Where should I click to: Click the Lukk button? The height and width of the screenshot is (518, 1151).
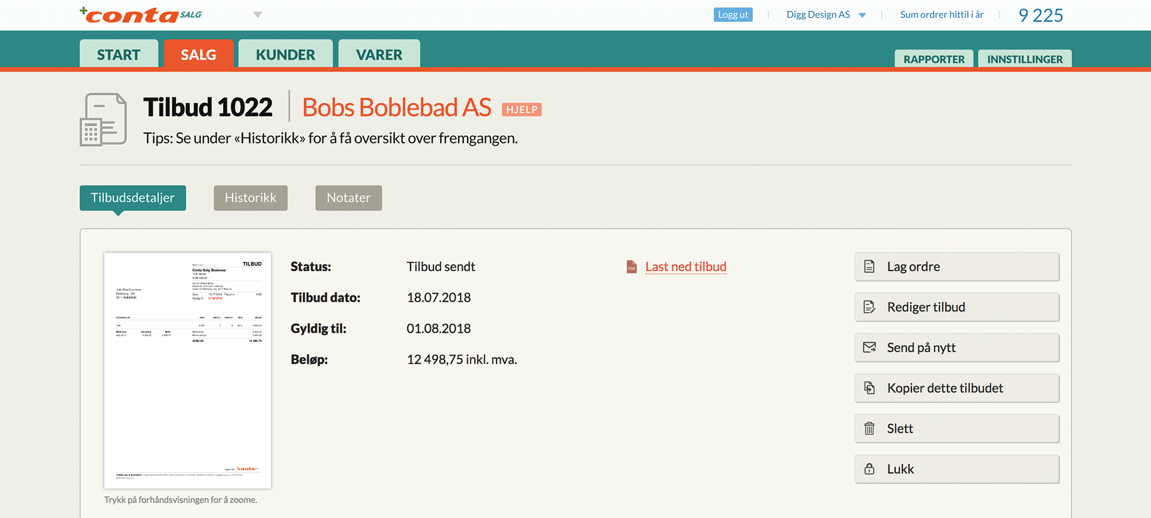click(956, 469)
